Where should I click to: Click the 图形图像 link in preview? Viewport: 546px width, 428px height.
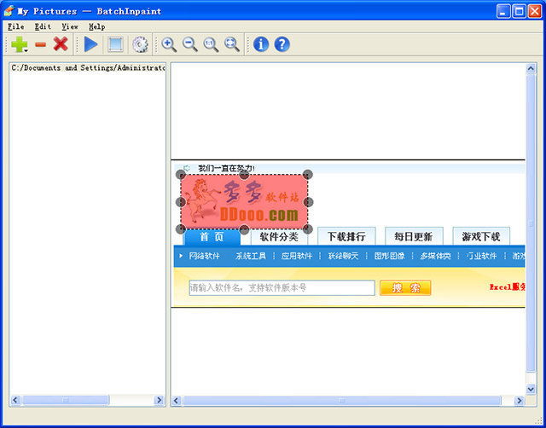(x=389, y=256)
